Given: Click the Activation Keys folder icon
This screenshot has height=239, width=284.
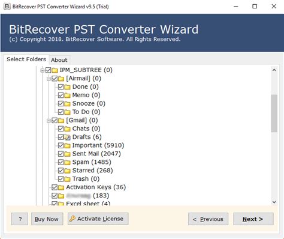Looking at the screenshot, I should coord(61,187).
